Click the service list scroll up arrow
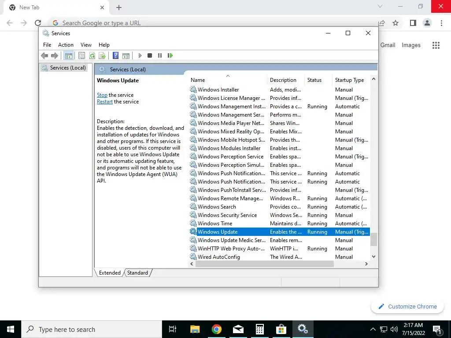The width and height of the screenshot is (451, 338). [x=373, y=79]
